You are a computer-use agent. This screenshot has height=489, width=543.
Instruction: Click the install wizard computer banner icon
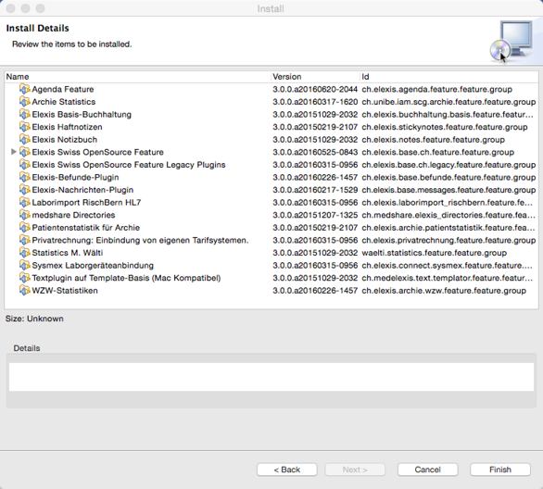511,41
